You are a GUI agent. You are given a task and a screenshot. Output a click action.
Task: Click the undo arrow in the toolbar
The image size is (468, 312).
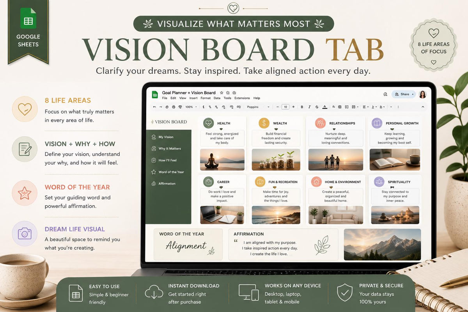[x=154, y=107]
